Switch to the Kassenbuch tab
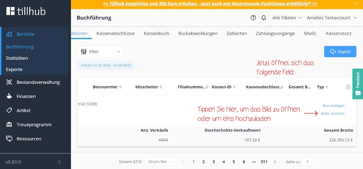Viewport: 363px width, 169px height. 156,33
